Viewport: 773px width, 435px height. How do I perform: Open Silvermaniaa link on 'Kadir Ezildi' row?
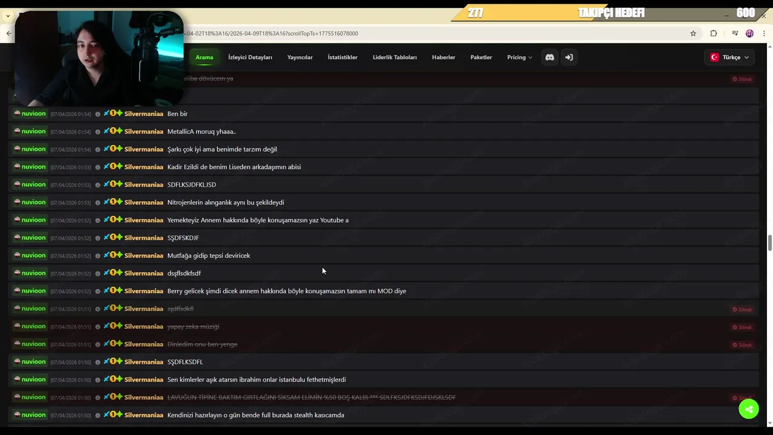[144, 167]
